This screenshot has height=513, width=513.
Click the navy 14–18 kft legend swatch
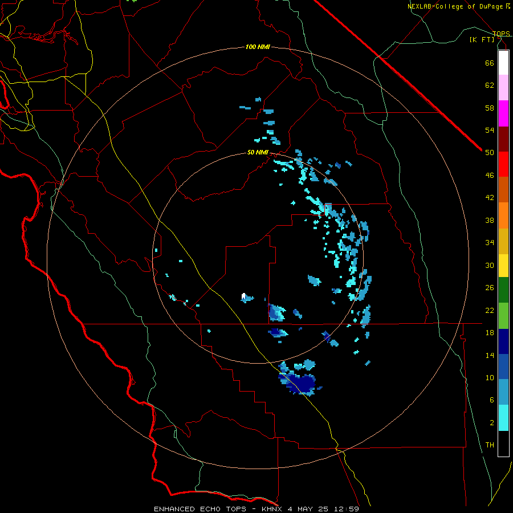point(503,341)
